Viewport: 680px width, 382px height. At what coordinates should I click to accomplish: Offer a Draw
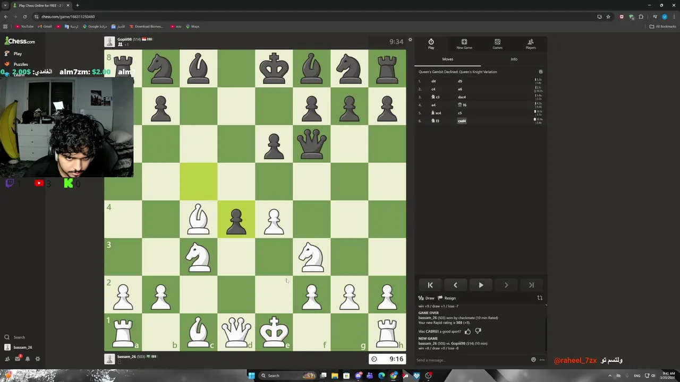427,298
